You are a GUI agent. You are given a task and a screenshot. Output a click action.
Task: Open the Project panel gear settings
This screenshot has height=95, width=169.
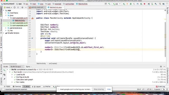tap(22, 7)
